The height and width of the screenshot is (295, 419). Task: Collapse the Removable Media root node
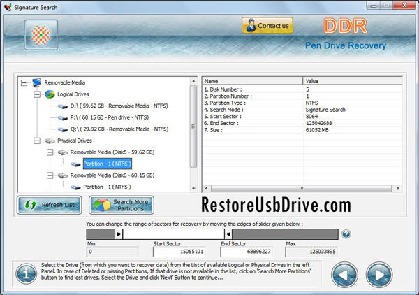pyautogui.click(x=24, y=83)
